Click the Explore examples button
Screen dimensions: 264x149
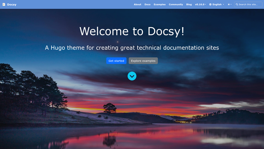(143, 61)
